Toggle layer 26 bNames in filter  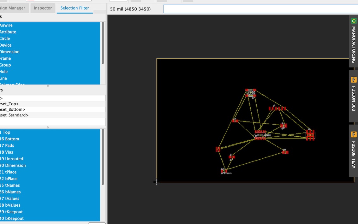click(x=50, y=192)
